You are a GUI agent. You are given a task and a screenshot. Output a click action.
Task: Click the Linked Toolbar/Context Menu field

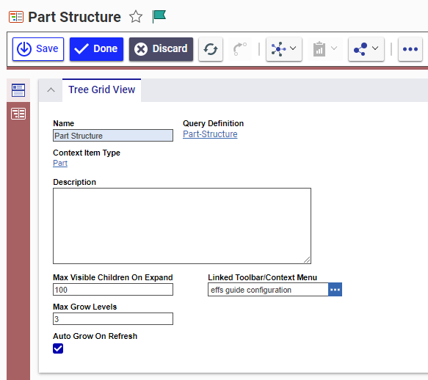pyautogui.click(x=268, y=290)
